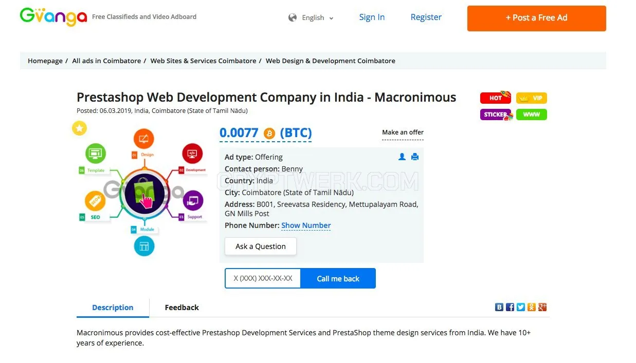Viewport: 636px width, 363px height.
Task: Click the yellow VIP badge
Action: pyautogui.click(x=532, y=98)
